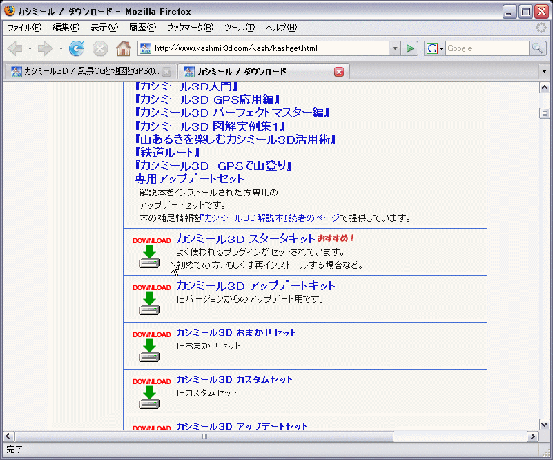The width and height of the screenshot is (553, 460).
Task: Click the Stop loading button
Action: (x=100, y=48)
